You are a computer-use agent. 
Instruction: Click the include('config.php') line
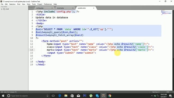click(57, 12)
